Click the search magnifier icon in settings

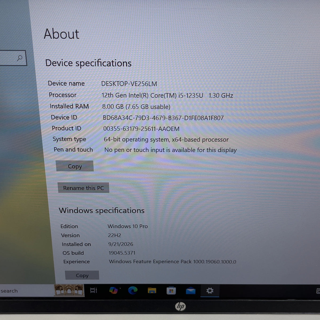coord(20,58)
